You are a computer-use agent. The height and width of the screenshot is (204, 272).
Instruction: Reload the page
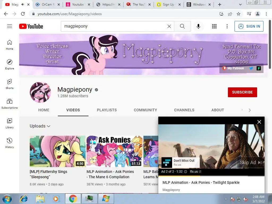(23, 14)
